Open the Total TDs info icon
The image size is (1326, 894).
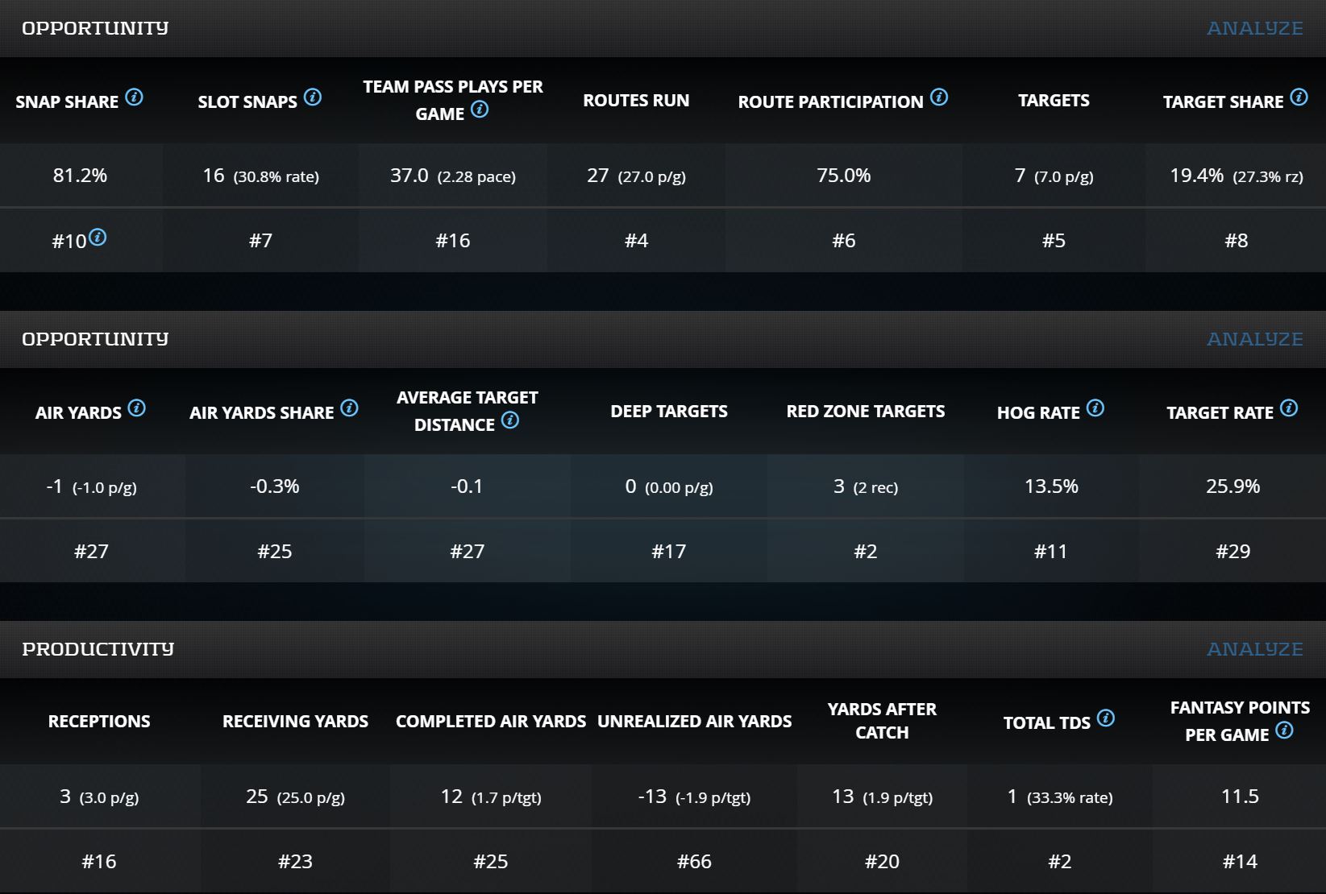pos(1106,718)
